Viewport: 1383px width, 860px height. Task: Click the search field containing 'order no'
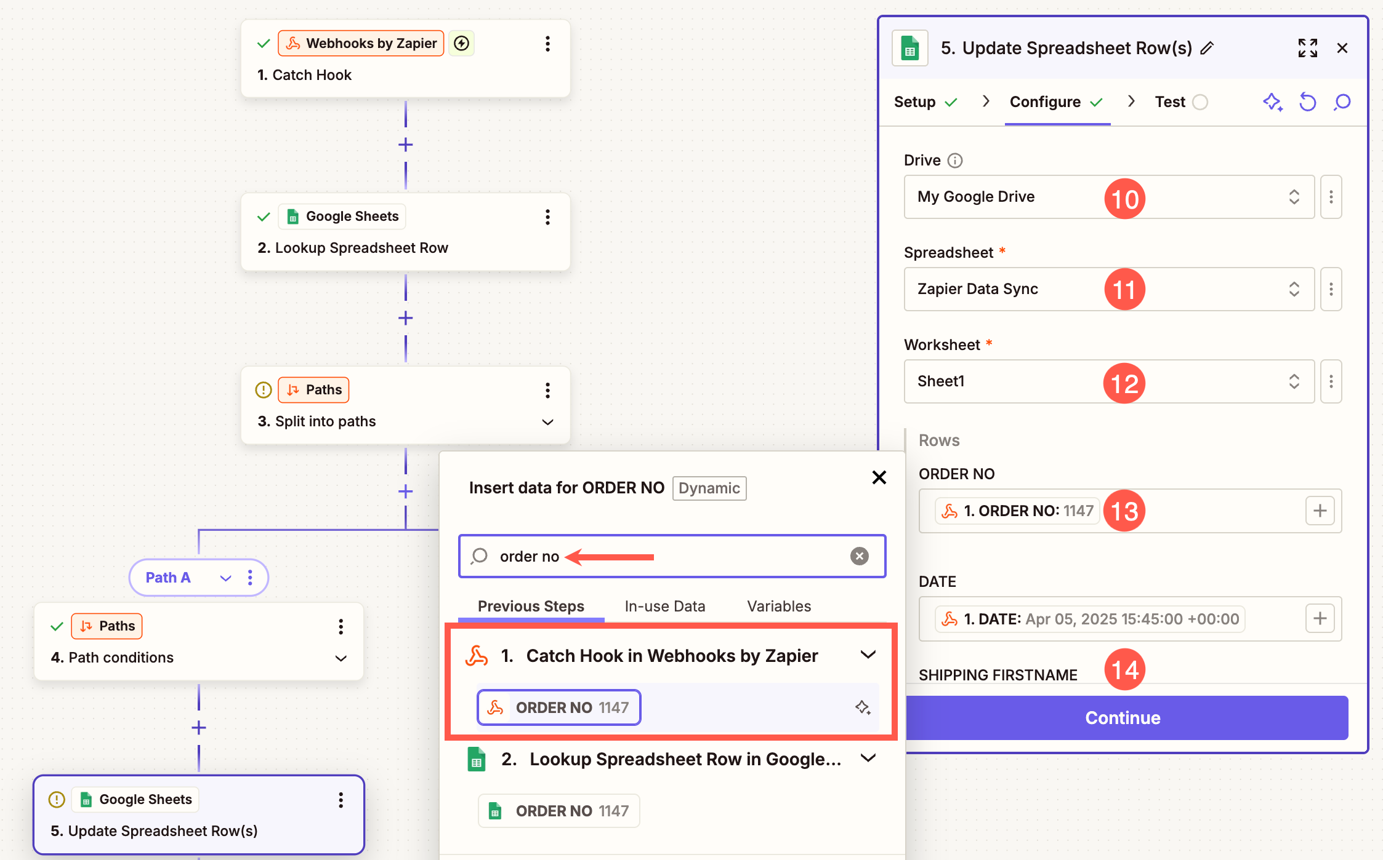672,556
